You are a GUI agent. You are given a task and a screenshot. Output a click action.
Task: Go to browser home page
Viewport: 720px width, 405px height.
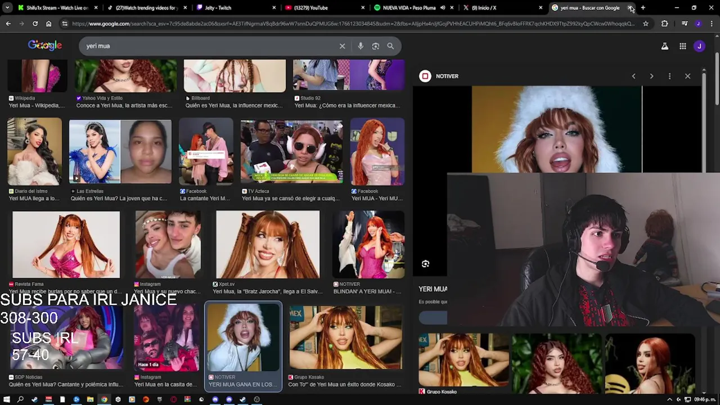(x=48, y=24)
